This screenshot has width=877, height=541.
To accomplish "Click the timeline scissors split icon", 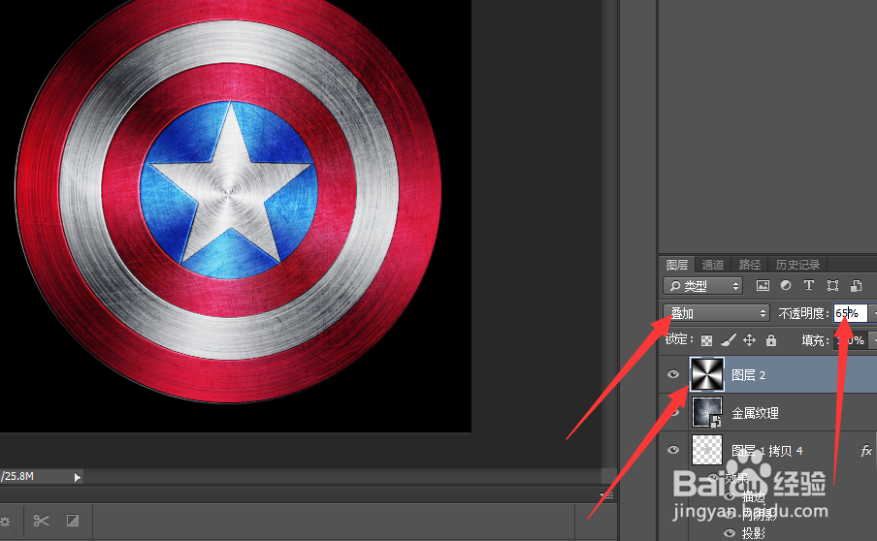I will tap(41, 521).
